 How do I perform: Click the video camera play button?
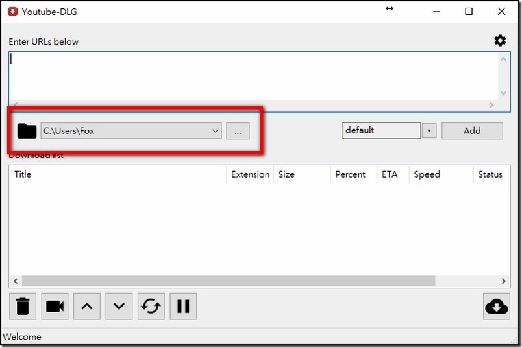coord(55,306)
